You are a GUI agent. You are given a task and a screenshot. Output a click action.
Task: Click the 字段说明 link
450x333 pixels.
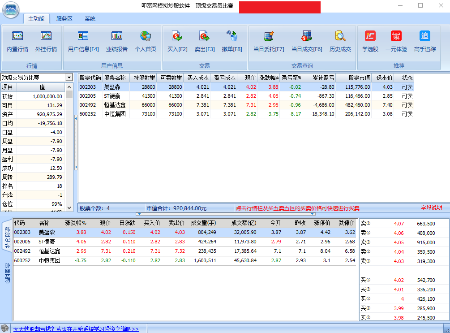click(x=431, y=208)
